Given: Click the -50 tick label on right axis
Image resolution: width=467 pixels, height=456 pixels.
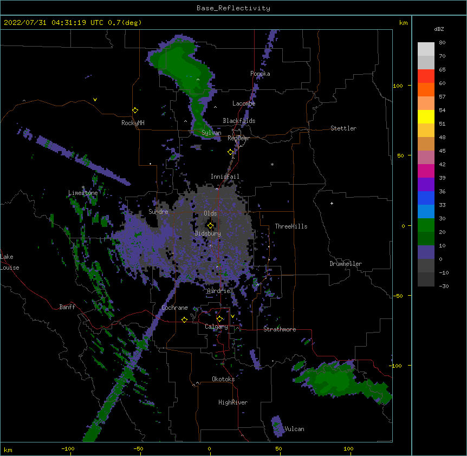Looking at the screenshot, I should tap(398, 296).
